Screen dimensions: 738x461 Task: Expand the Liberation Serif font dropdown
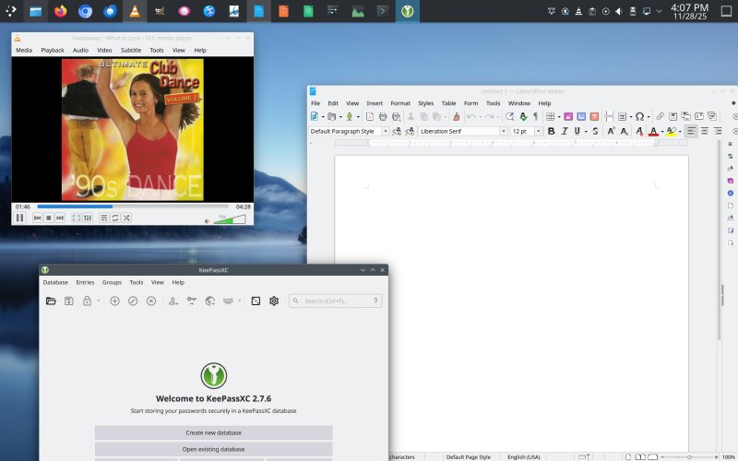504,132
